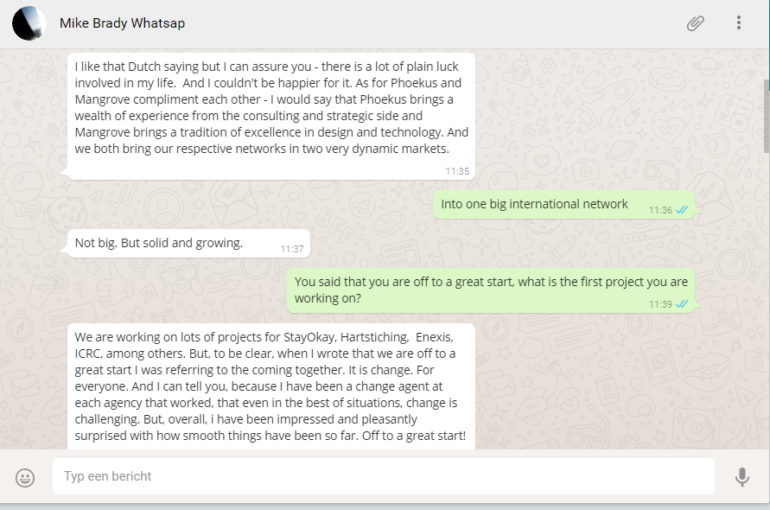
Task: Click the chat scrollbar thumb
Action: pos(766,114)
